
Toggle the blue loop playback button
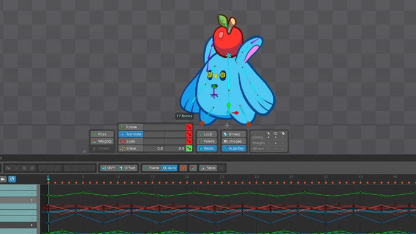click(x=12, y=179)
